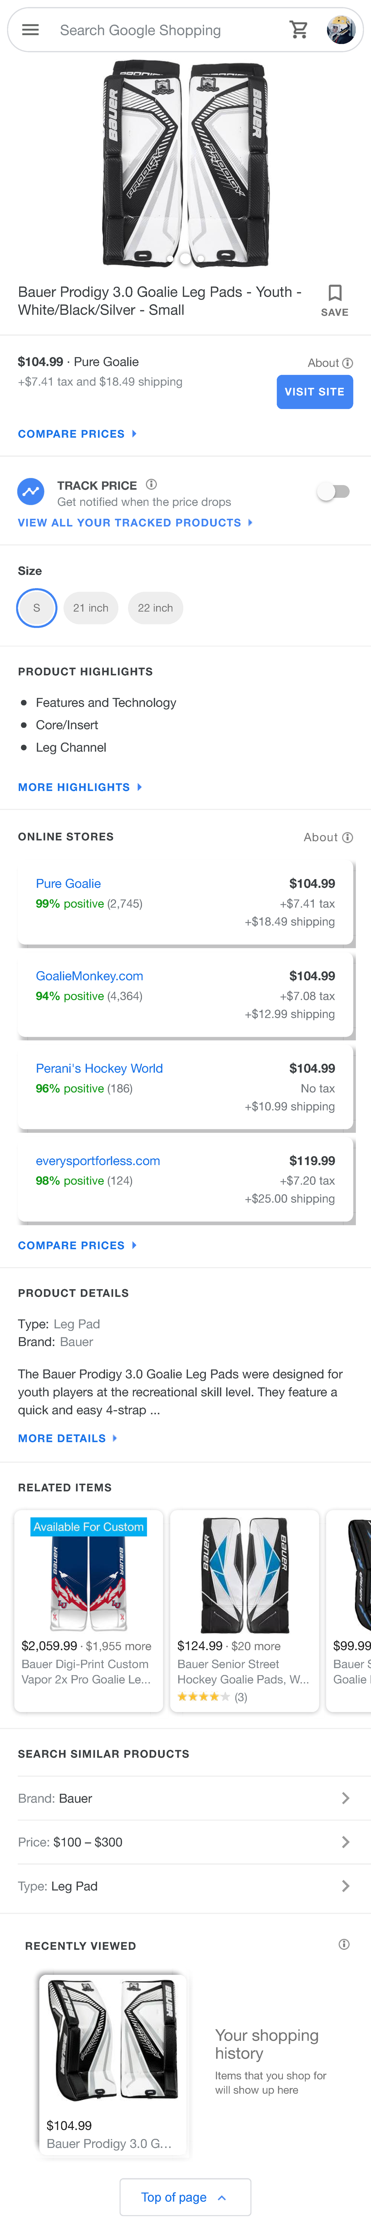Click the blue price tracking trend icon
This screenshot has width=371, height=2225.
31,492
